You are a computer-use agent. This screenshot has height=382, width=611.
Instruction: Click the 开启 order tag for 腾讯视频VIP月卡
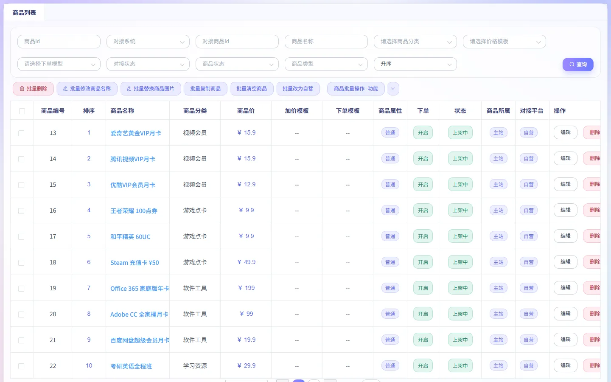coord(423,159)
